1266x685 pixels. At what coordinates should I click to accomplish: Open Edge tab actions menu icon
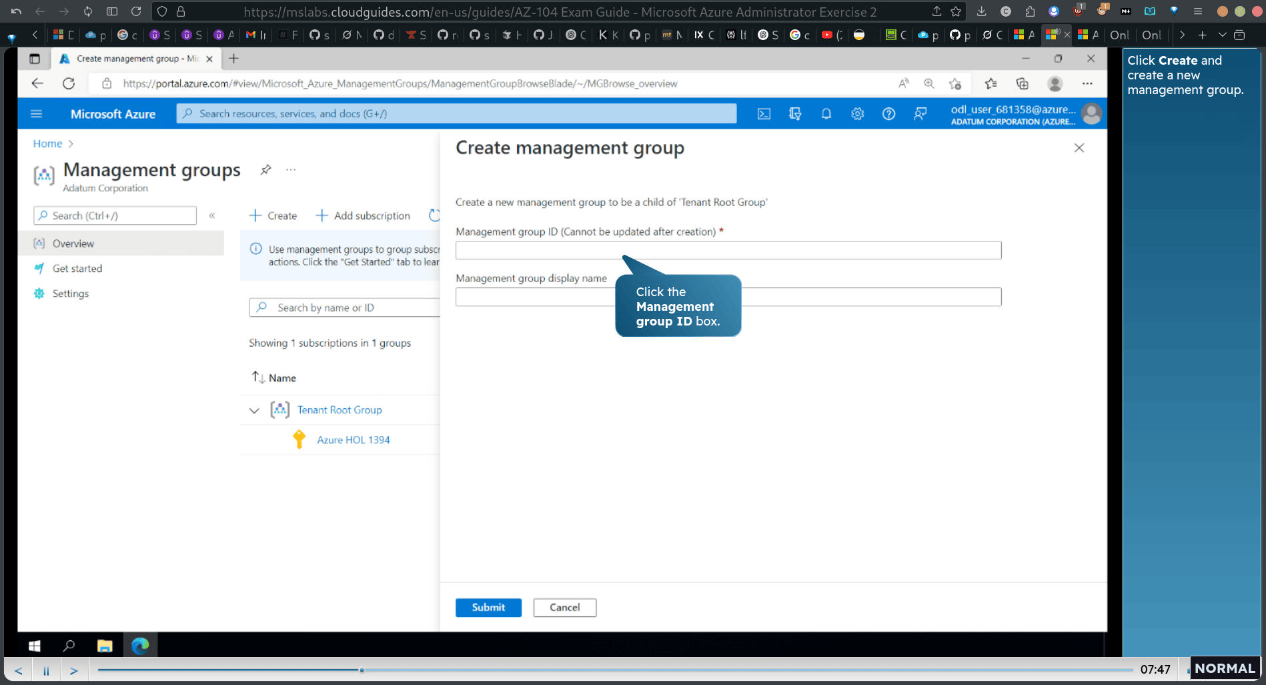[x=35, y=59]
